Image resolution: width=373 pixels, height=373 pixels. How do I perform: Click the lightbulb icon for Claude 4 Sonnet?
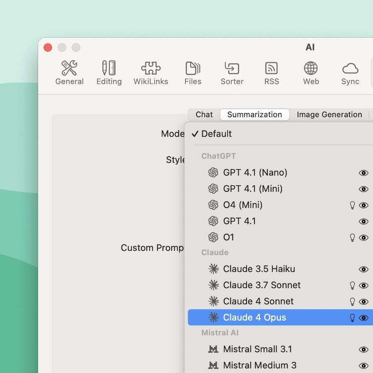pos(352,302)
